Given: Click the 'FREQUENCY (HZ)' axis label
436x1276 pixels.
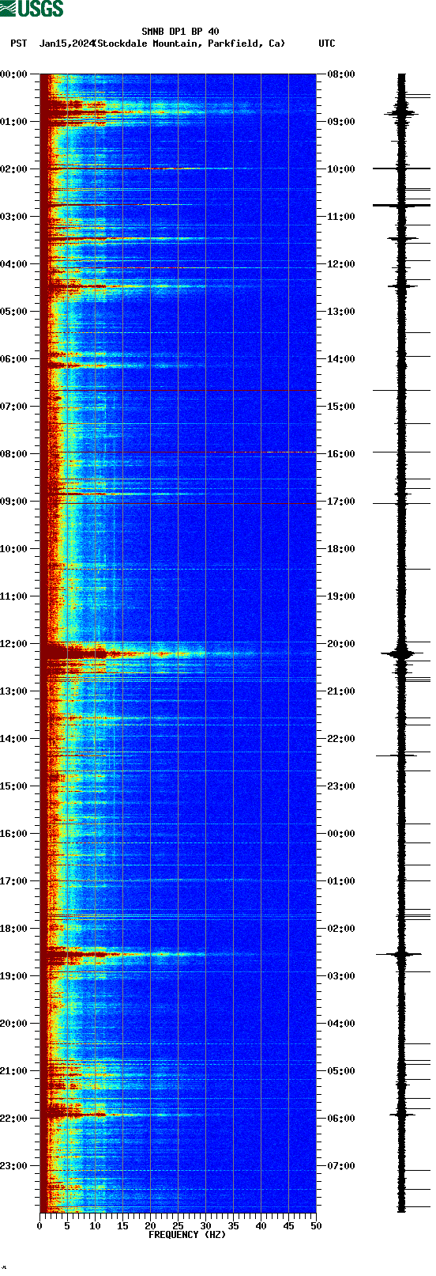Looking at the screenshot, I should [187, 1235].
